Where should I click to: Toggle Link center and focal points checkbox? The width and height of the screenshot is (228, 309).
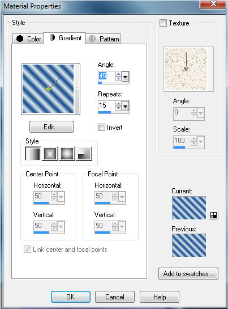27,249
